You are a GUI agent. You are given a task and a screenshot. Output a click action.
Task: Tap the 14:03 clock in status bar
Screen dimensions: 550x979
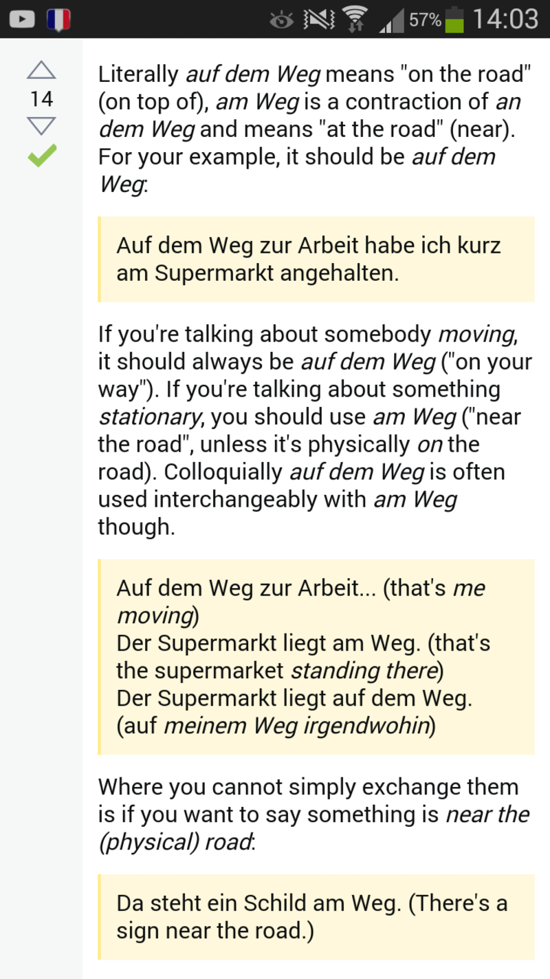(x=505, y=19)
